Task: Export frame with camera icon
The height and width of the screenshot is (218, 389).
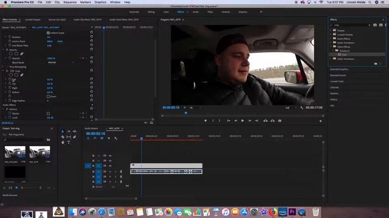Action: click(280, 121)
